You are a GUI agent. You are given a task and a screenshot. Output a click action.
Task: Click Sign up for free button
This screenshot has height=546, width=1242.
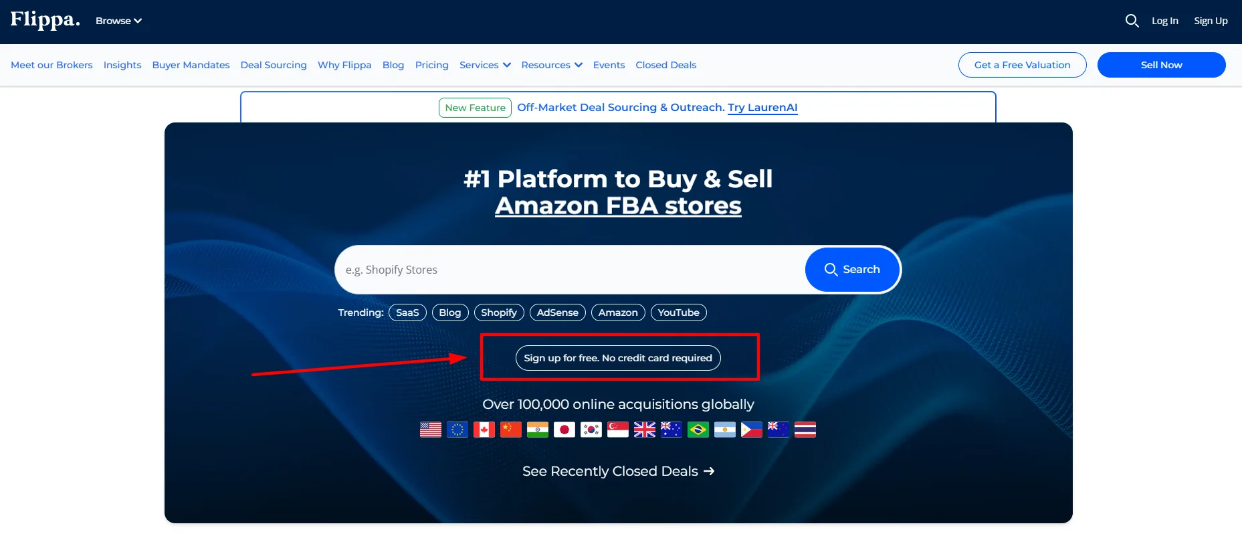(618, 358)
